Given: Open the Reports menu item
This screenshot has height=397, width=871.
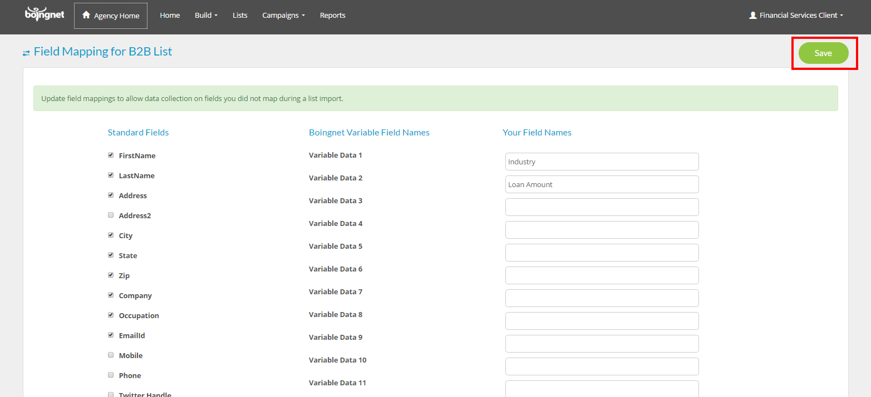Looking at the screenshot, I should pyautogui.click(x=333, y=16).
